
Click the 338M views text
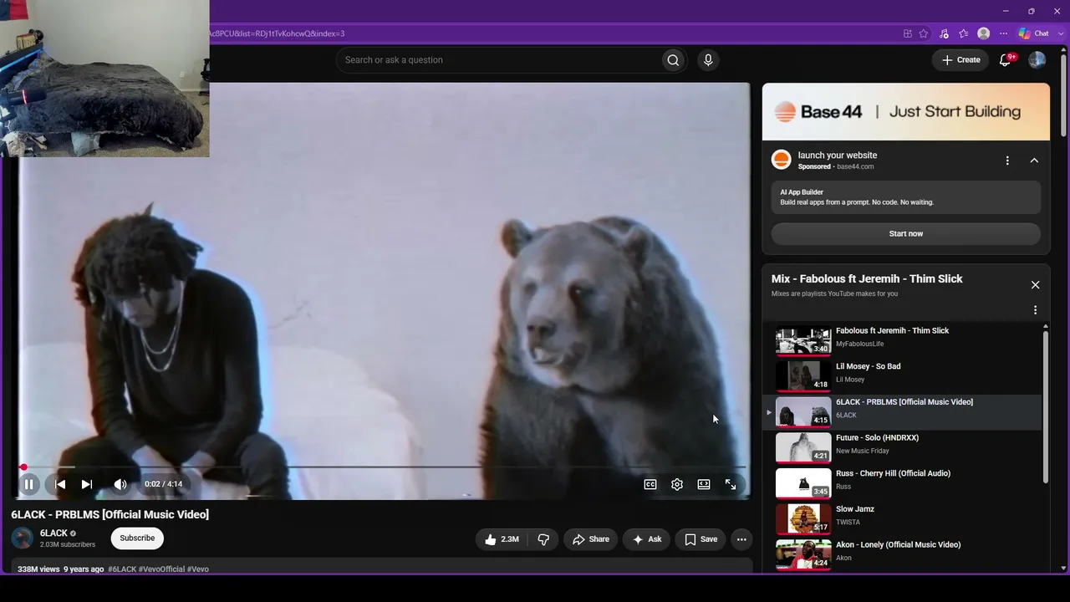(38, 569)
